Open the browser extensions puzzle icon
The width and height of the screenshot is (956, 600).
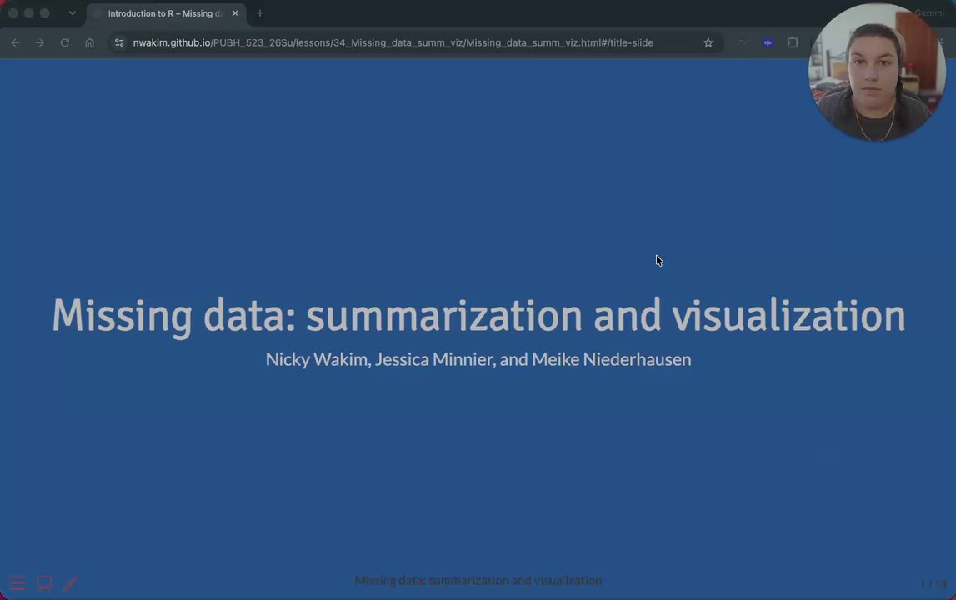[793, 42]
